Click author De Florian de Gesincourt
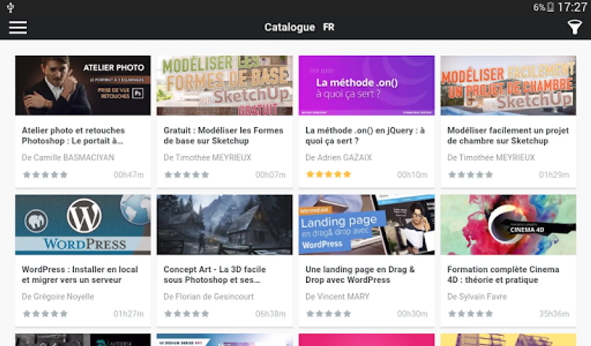The width and height of the screenshot is (591, 346). coord(209,297)
